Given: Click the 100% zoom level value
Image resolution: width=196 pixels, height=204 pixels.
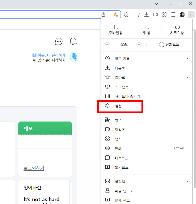Looking at the screenshot, I should pos(123,45).
